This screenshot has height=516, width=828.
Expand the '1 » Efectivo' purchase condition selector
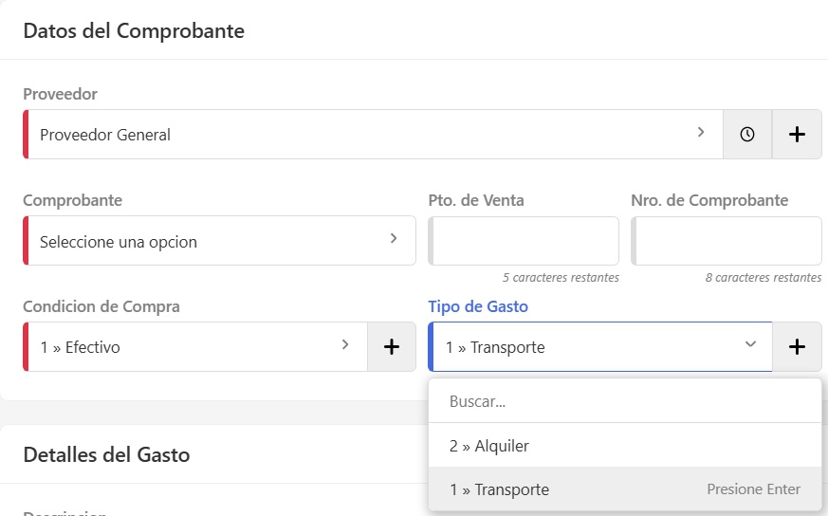180,347
